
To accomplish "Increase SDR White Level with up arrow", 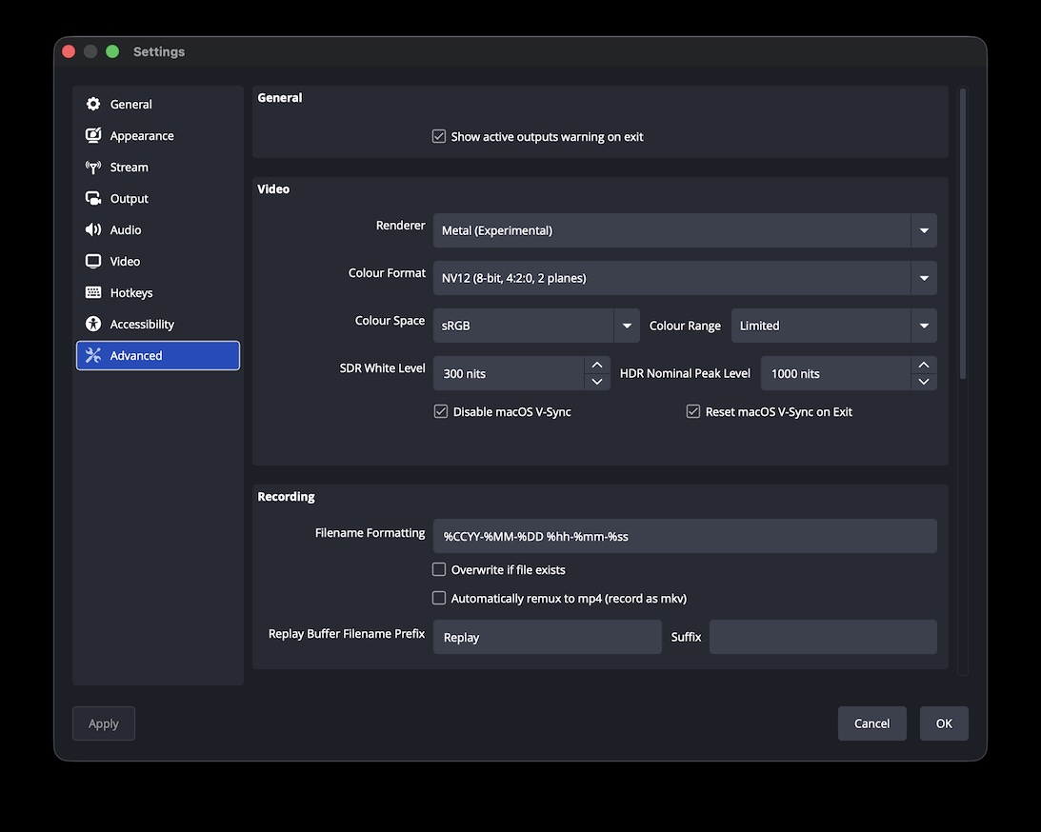I will (x=597, y=366).
